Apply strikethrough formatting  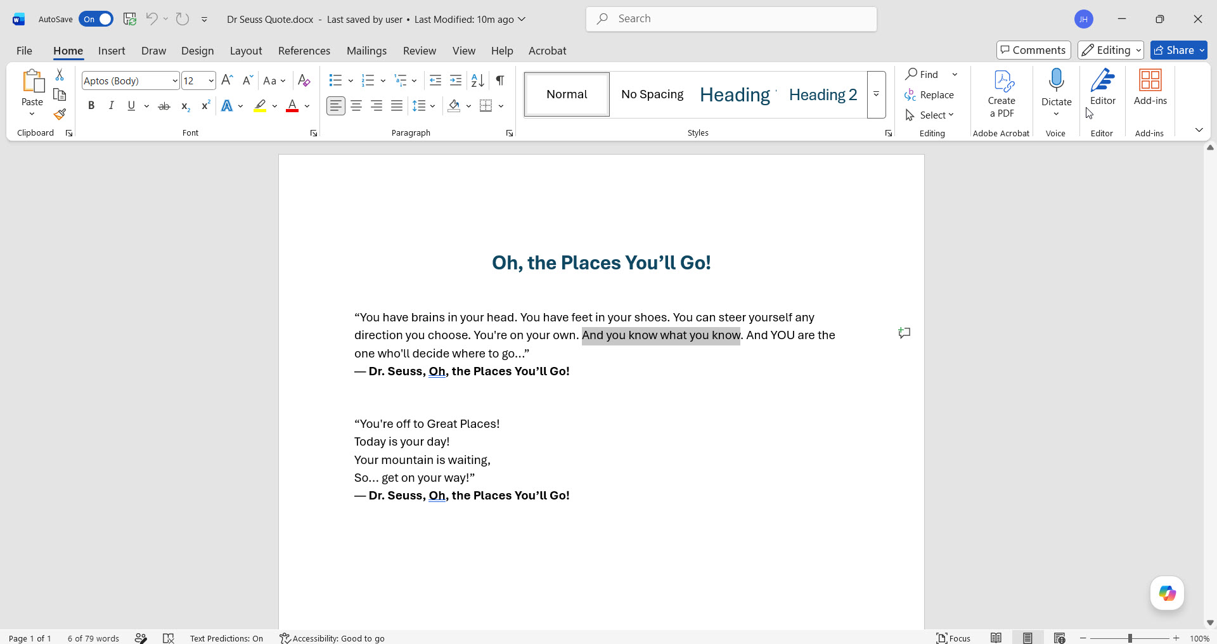point(164,106)
